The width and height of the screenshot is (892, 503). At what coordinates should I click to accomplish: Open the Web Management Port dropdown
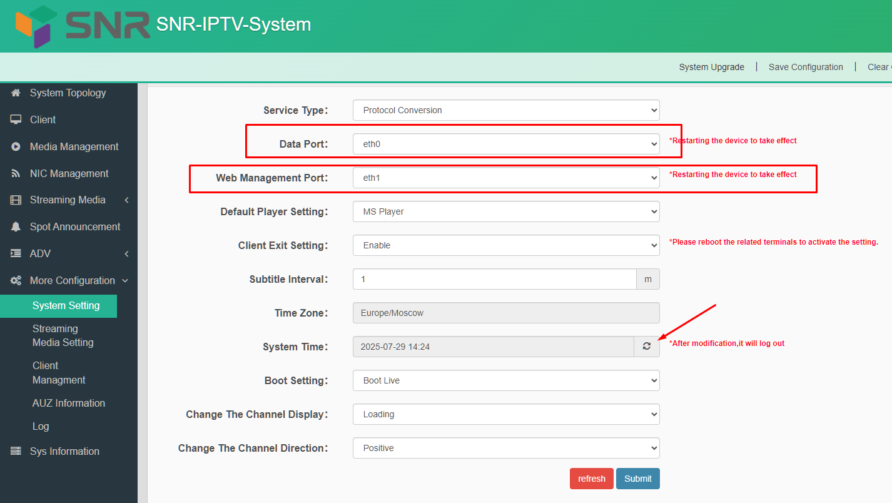click(505, 178)
